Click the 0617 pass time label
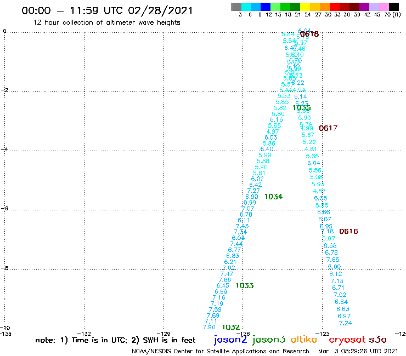 tap(328, 128)
